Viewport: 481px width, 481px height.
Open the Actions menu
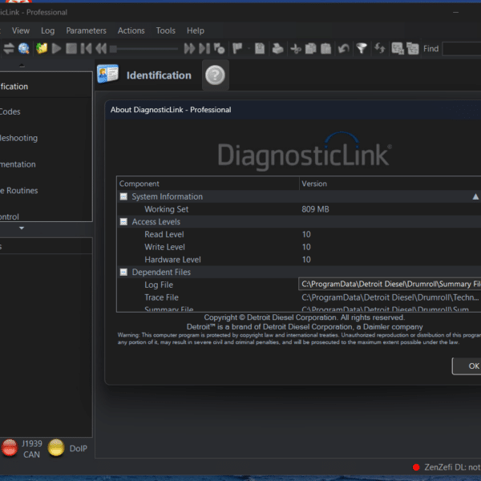click(131, 30)
